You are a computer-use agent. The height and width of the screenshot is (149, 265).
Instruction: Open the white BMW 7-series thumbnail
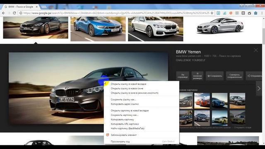(x=156, y=29)
